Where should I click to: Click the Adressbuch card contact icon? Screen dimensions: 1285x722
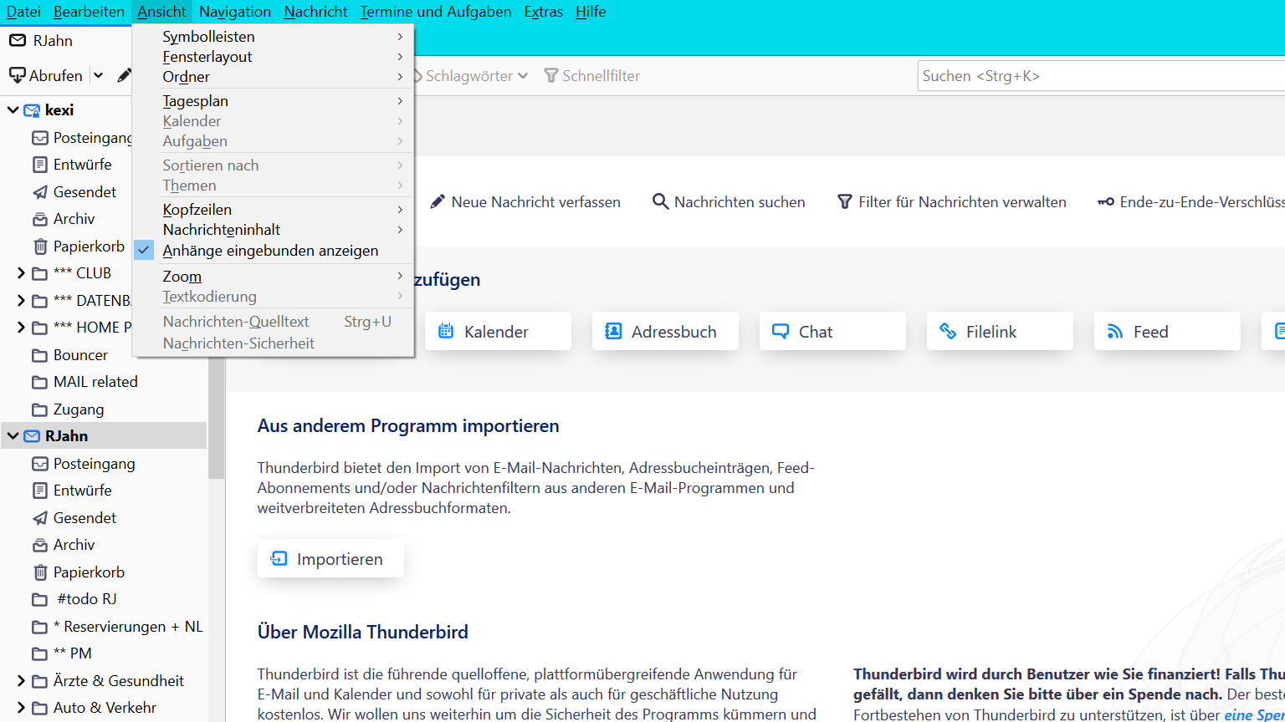point(613,332)
